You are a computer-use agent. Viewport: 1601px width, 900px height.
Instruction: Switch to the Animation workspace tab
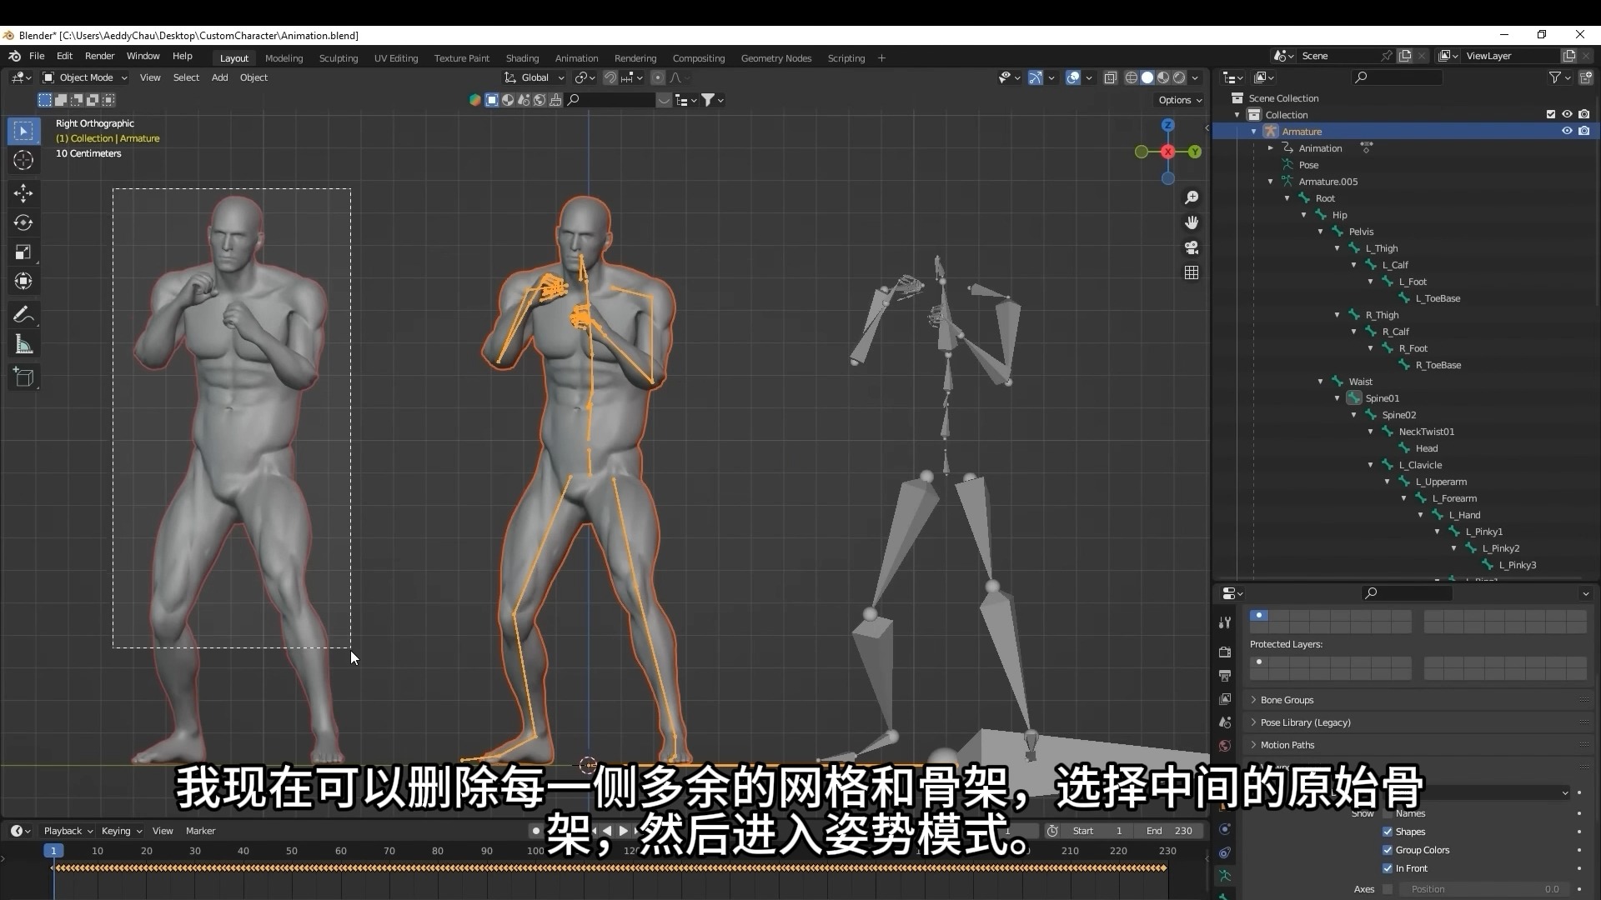coord(576,58)
